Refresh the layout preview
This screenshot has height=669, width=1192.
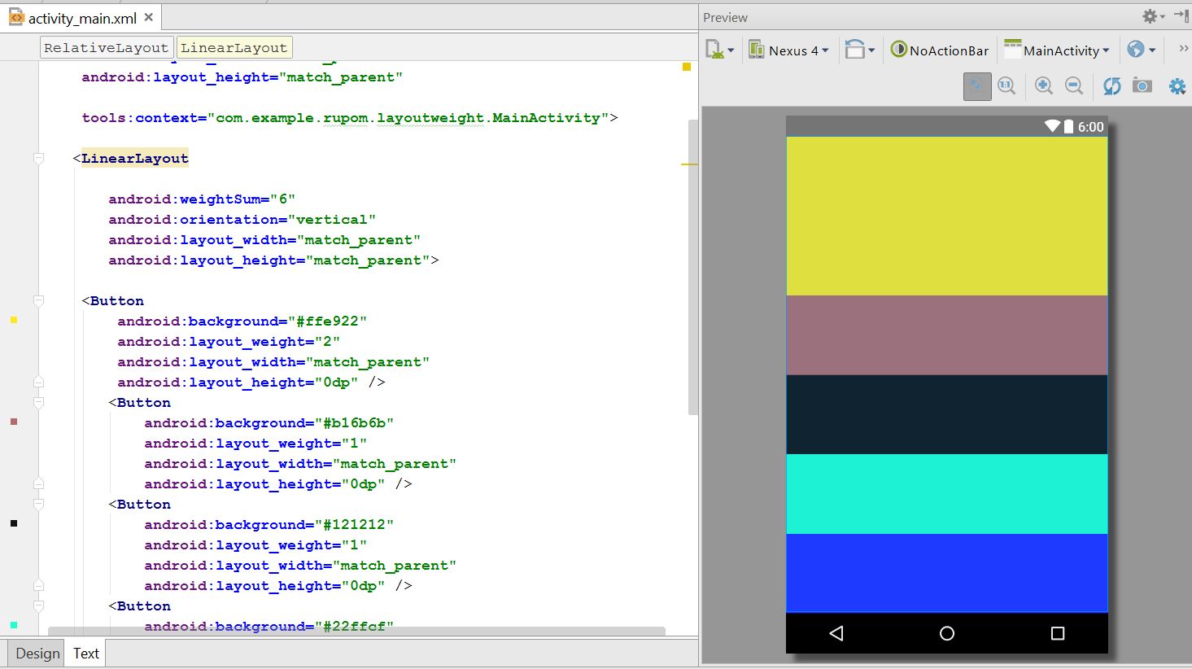click(1112, 86)
